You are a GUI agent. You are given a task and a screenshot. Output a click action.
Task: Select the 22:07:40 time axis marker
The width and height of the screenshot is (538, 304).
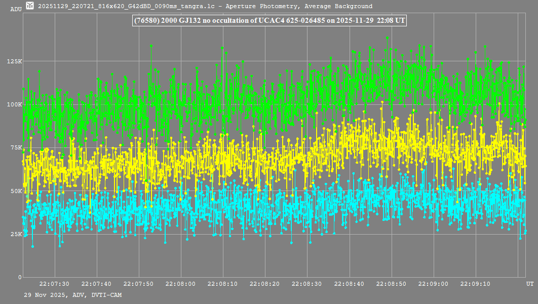(x=96, y=284)
